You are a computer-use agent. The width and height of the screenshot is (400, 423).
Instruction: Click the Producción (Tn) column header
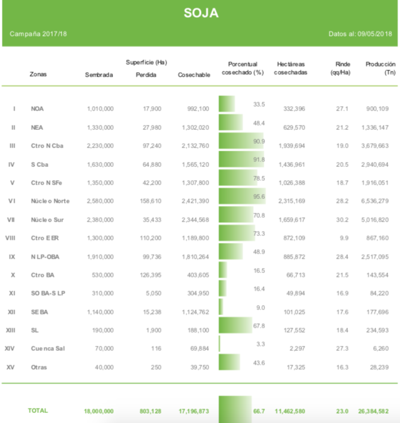click(381, 68)
